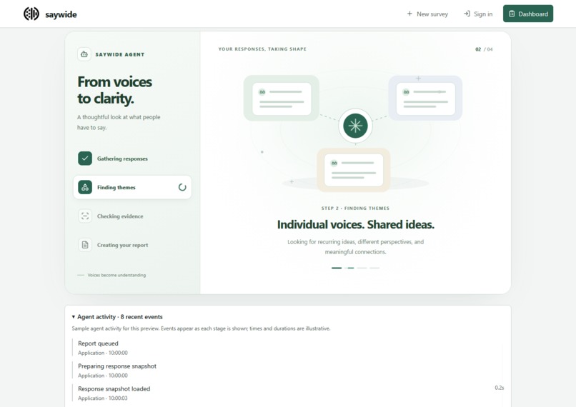Screen dimensions: 576x407
Task: Click the clipboard icon in Dashboard button
Action: point(512,14)
